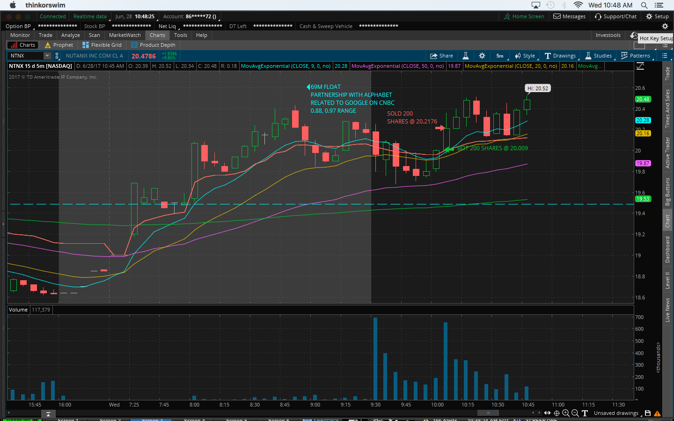674x421 pixels.
Task: Click the 20.28 cyan price bubble
Action: click(643, 120)
